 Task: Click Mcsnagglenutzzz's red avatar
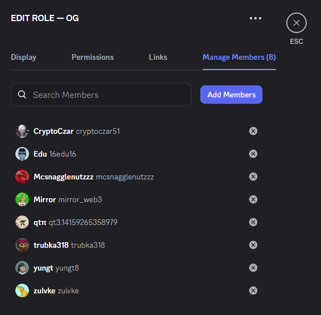coord(22,177)
